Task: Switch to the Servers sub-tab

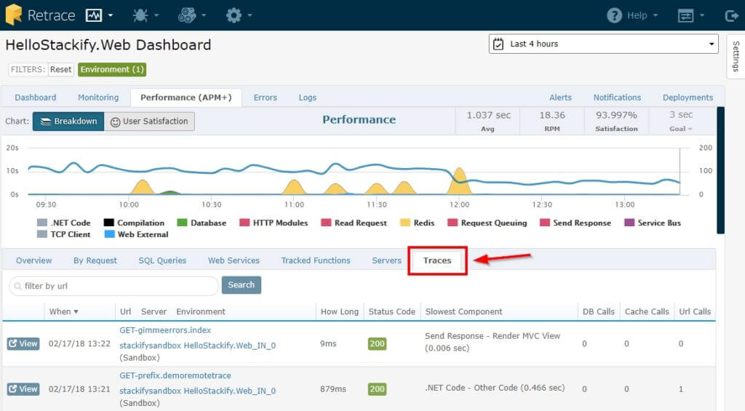Action: [x=387, y=260]
